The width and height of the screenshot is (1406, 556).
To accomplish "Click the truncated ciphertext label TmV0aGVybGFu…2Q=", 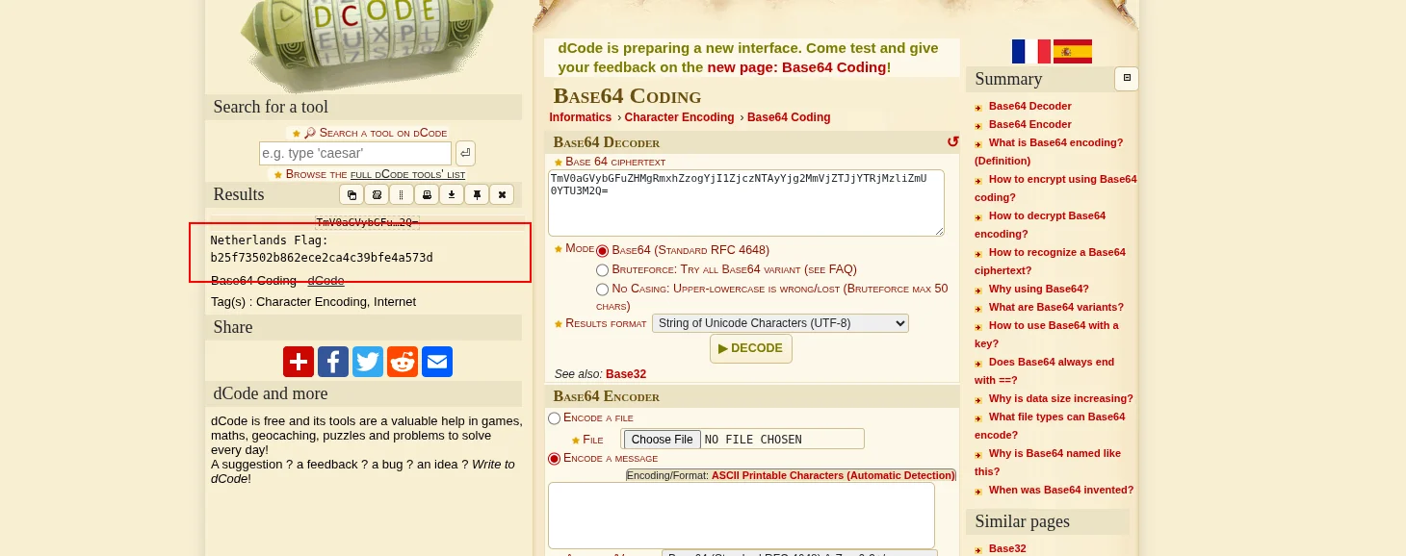I will pos(367,222).
